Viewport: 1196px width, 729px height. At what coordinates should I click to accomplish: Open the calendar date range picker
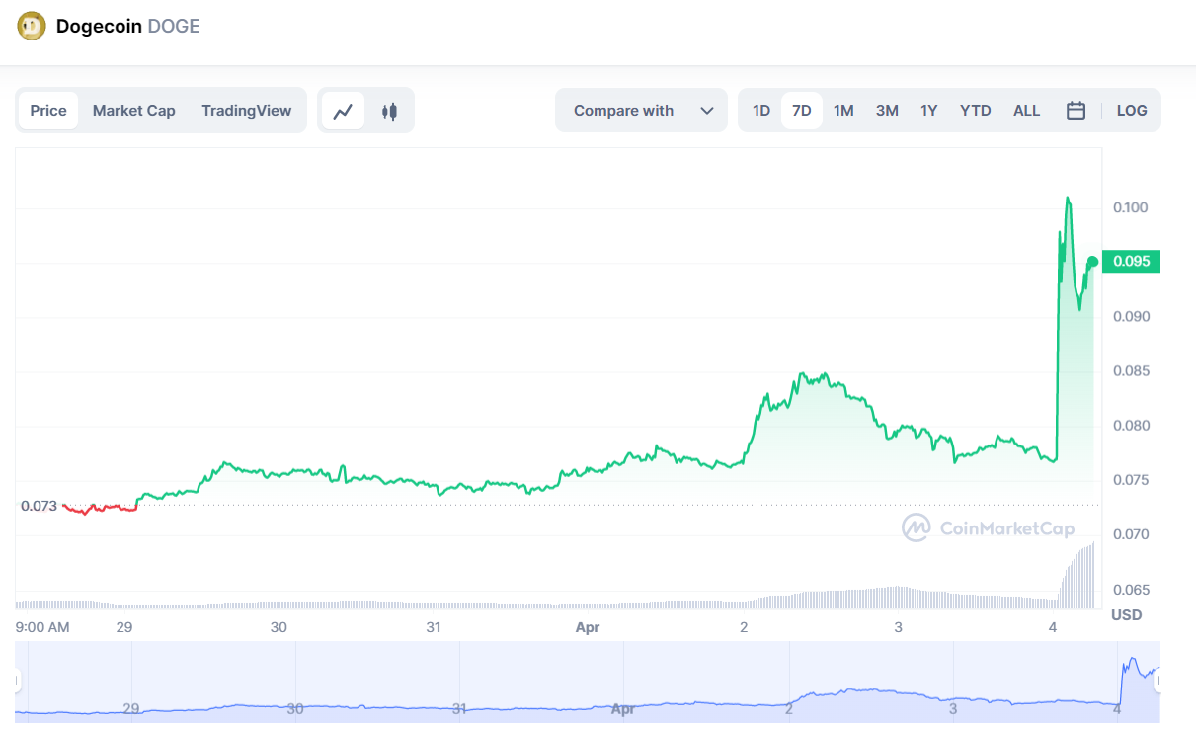(x=1076, y=111)
